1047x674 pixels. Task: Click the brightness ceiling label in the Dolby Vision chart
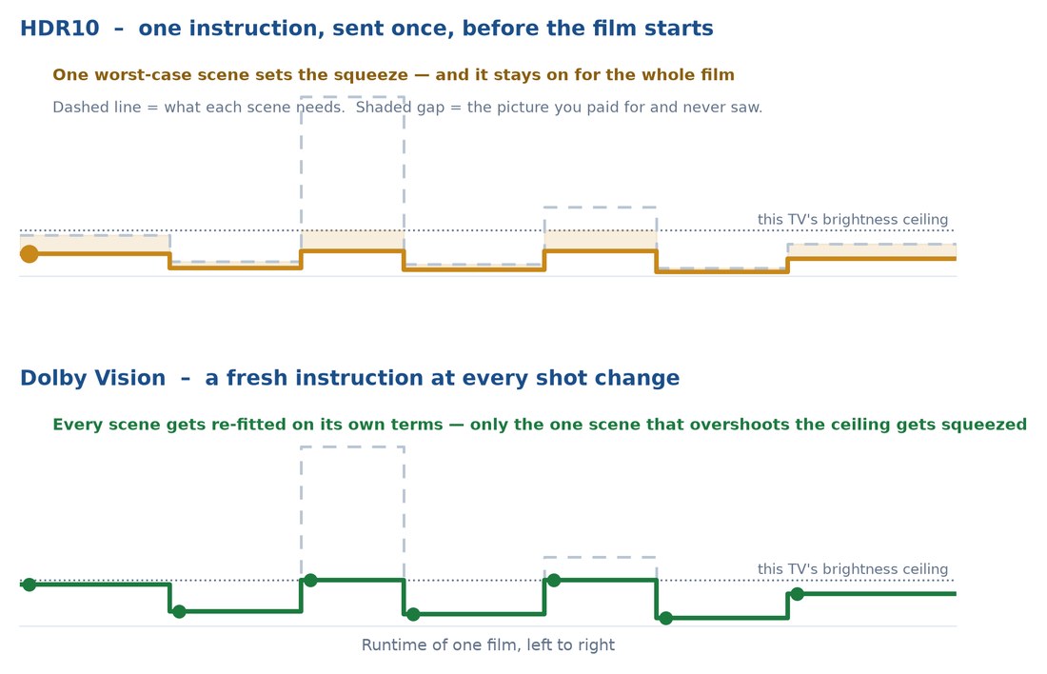(853, 569)
